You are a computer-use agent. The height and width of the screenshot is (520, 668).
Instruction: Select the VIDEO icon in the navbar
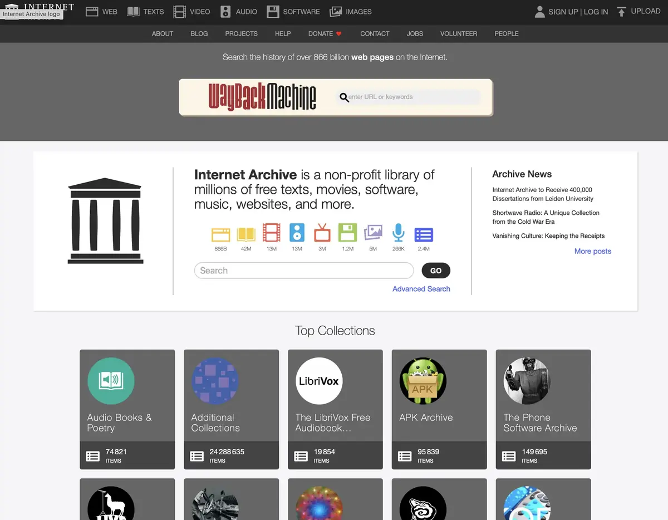tap(179, 11)
